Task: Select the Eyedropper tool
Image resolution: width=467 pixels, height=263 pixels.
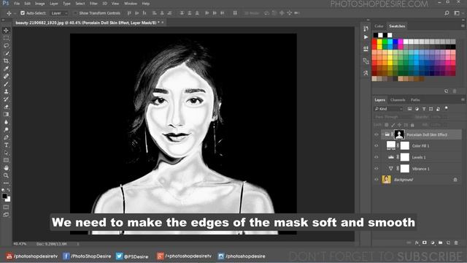Action: point(6,69)
